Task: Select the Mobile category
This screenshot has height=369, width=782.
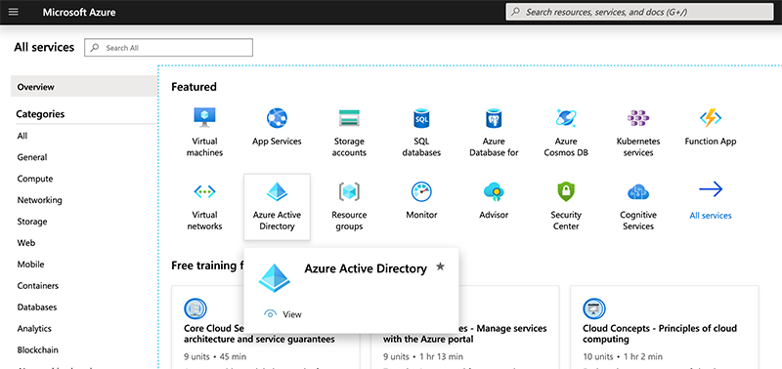Action: click(x=30, y=265)
